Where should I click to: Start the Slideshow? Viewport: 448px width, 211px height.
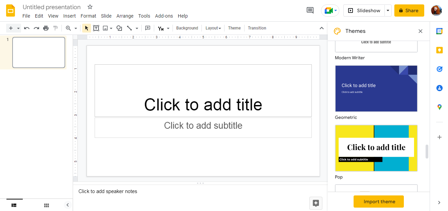tap(364, 10)
